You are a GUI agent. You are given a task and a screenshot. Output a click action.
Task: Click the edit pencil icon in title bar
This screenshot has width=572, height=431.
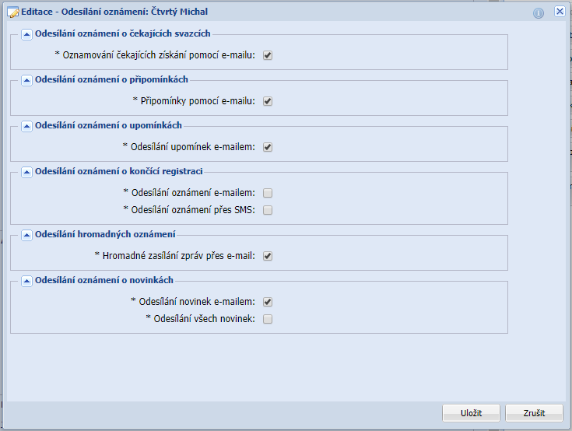point(12,12)
